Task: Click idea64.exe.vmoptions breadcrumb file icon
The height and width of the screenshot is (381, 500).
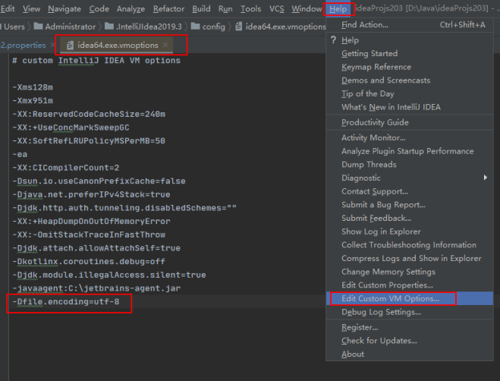Action: (238, 26)
